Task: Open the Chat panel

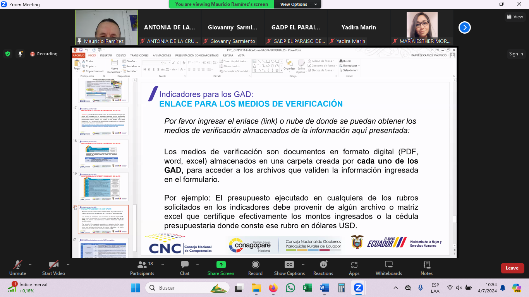Action: [185, 268]
